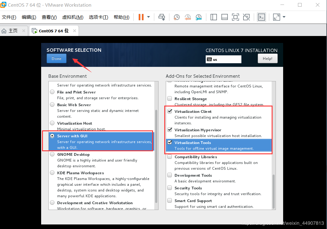Check the Smart Card Support add-on

170,201
